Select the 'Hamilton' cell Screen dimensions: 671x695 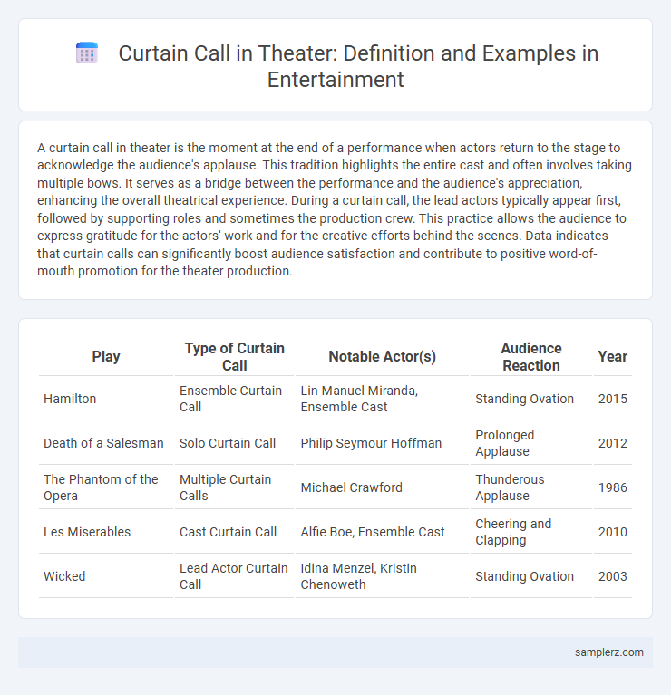tap(106, 399)
